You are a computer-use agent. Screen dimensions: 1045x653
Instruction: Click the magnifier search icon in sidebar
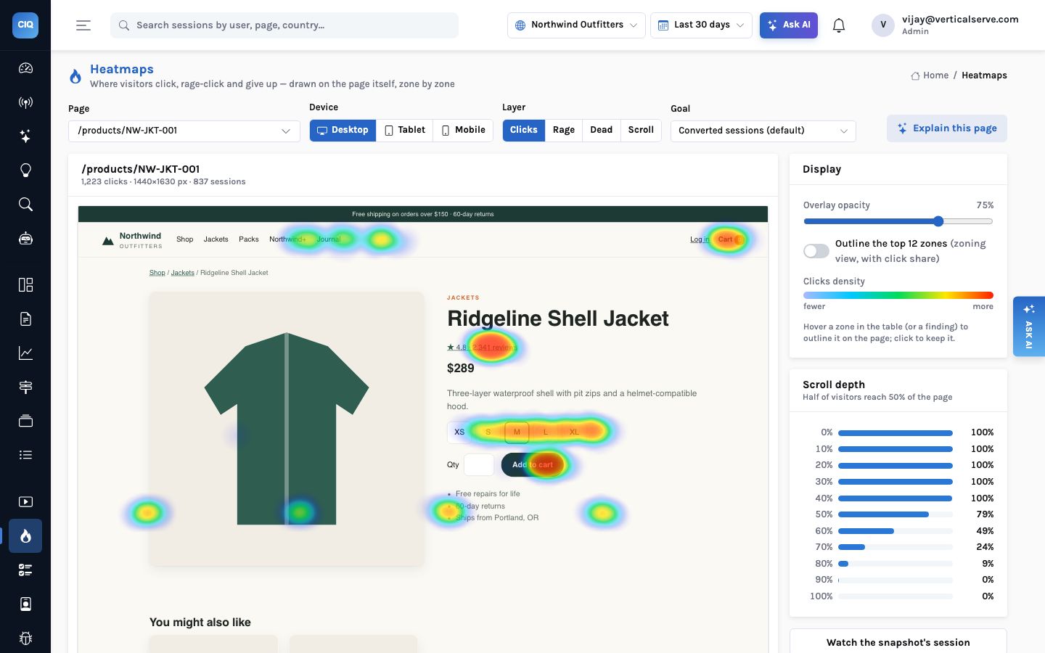click(25, 205)
